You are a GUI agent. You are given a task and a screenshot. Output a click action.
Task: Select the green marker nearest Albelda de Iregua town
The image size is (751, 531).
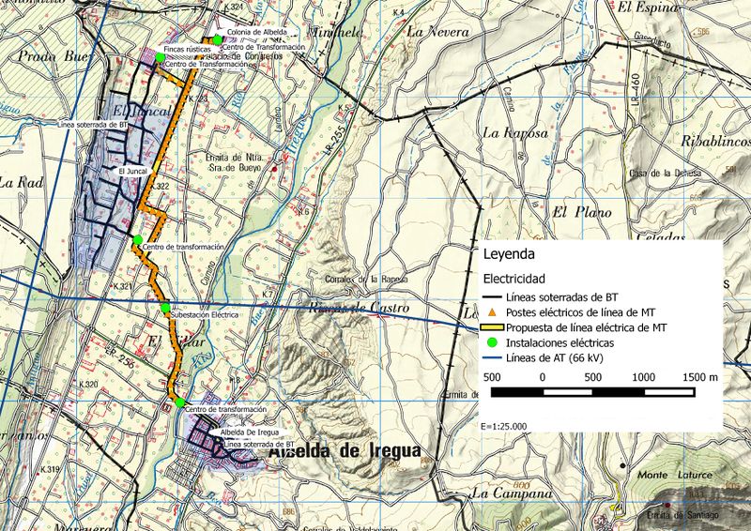tap(180, 402)
